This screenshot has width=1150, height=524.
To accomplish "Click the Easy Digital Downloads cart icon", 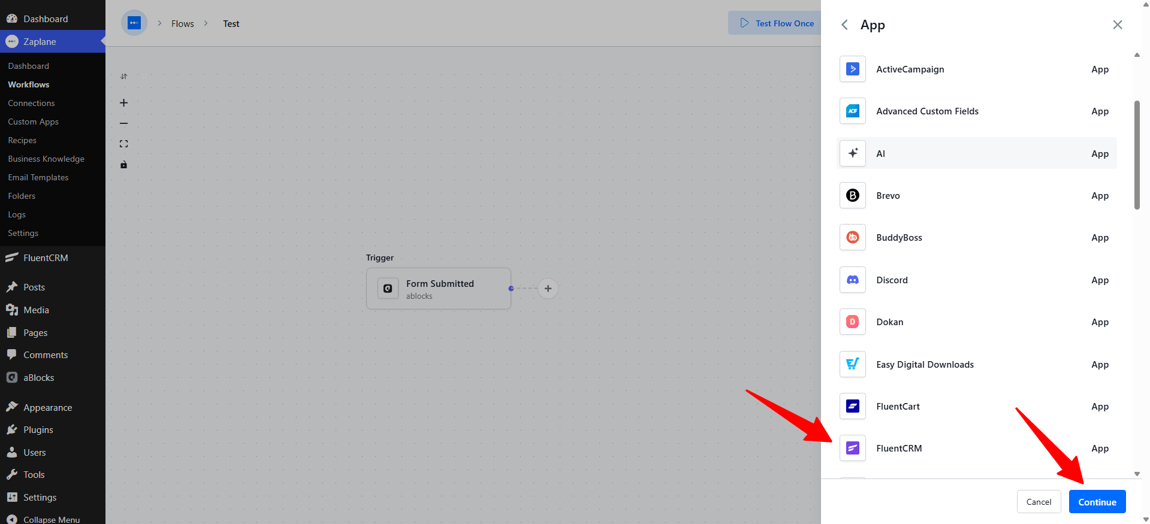I will tap(852, 364).
